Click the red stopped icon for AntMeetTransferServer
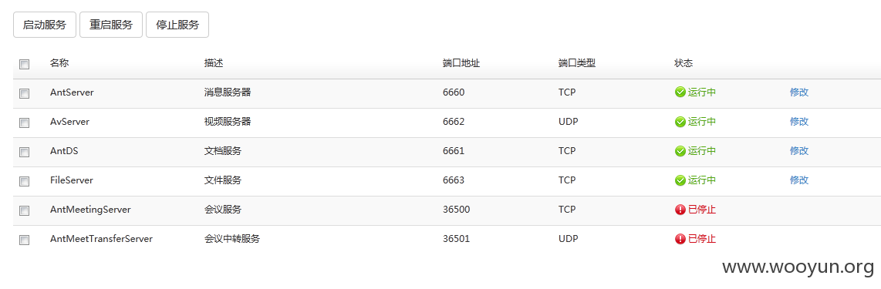 pyautogui.click(x=680, y=238)
